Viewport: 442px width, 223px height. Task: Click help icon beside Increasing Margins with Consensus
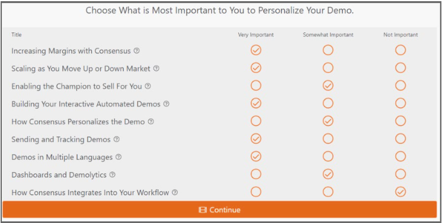click(136, 51)
